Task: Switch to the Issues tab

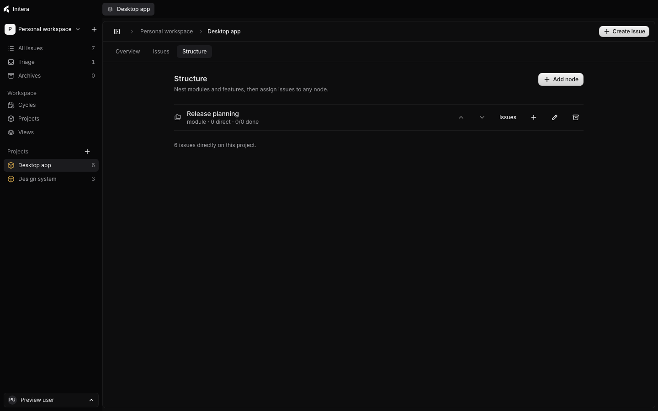Action: tap(161, 52)
